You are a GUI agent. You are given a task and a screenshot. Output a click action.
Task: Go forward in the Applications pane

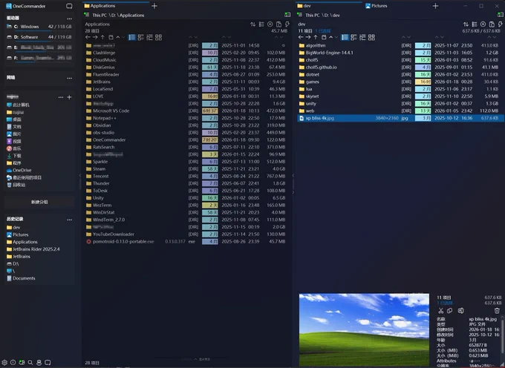[x=95, y=37]
